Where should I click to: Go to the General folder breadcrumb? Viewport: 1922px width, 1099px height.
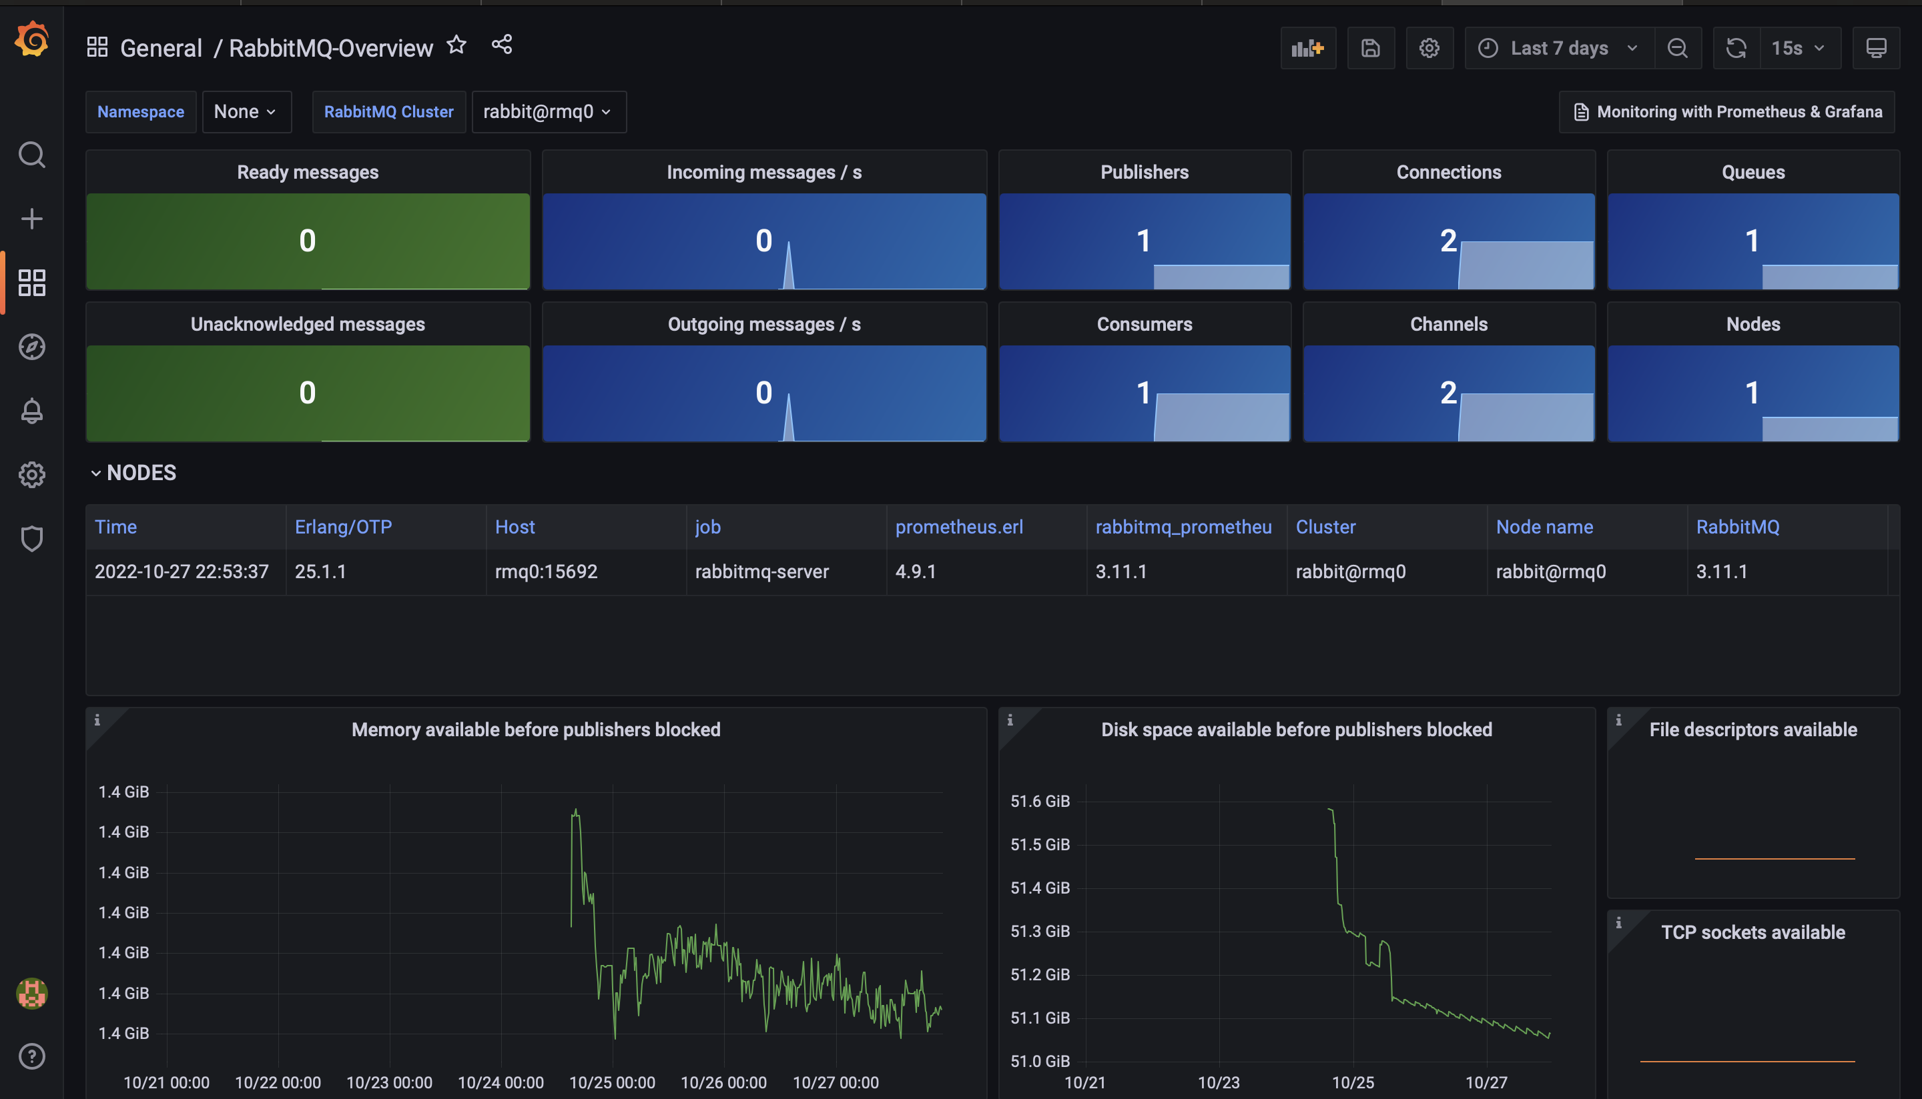point(161,48)
